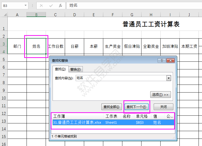Switch to the 替换(P) tab
Image resolution: width=202 pixels, height=146 pixels.
click(x=75, y=69)
